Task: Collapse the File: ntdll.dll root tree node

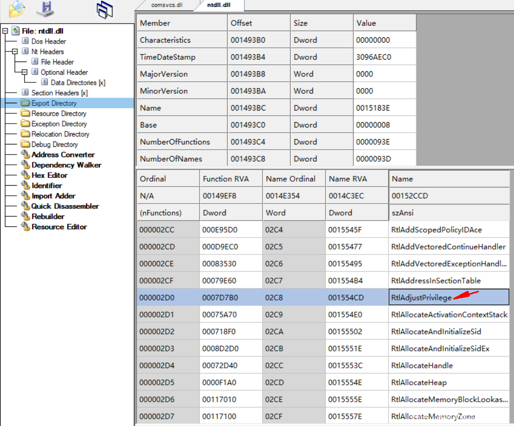Action: pos(5,31)
